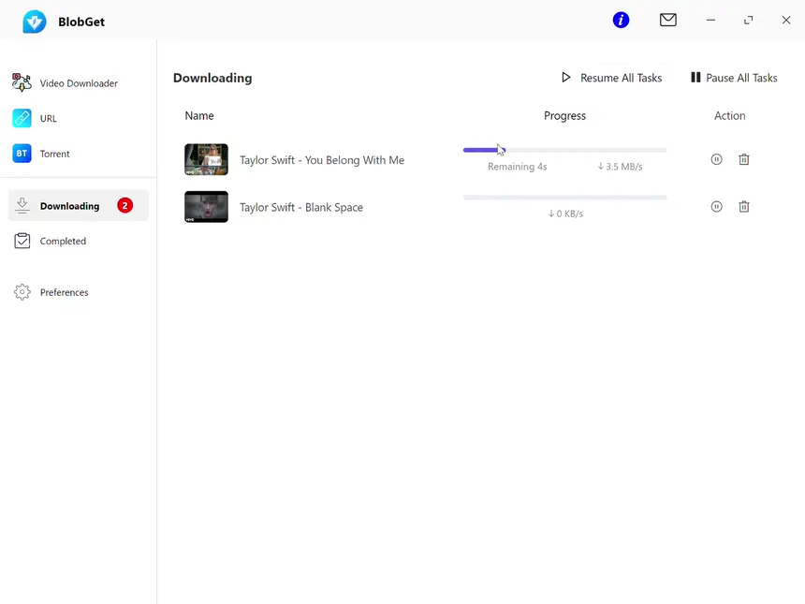Click the Blank Space progress bar
805x604 pixels.
pyautogui.click(x=564, y=198)
